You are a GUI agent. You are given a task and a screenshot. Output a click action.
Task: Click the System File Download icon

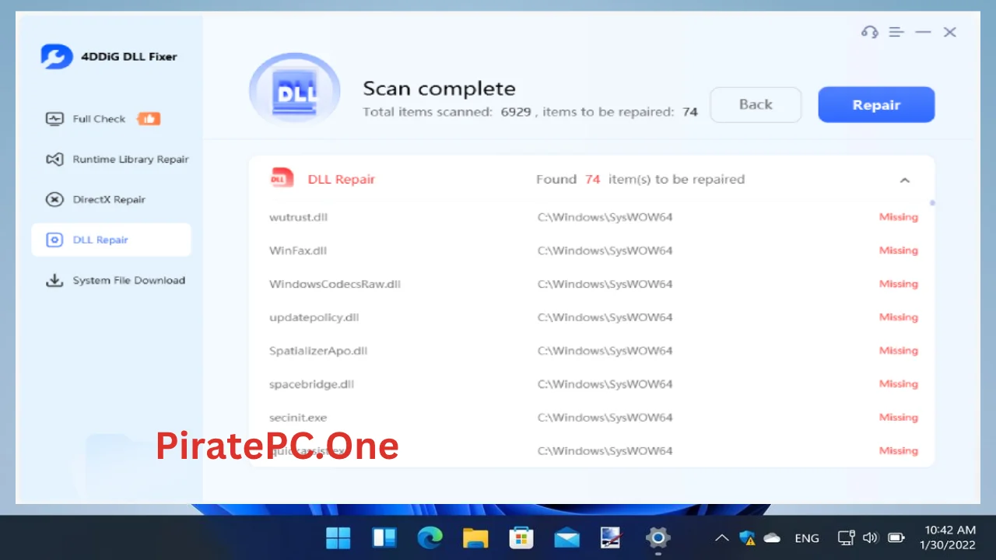click(x=54, y=281)
